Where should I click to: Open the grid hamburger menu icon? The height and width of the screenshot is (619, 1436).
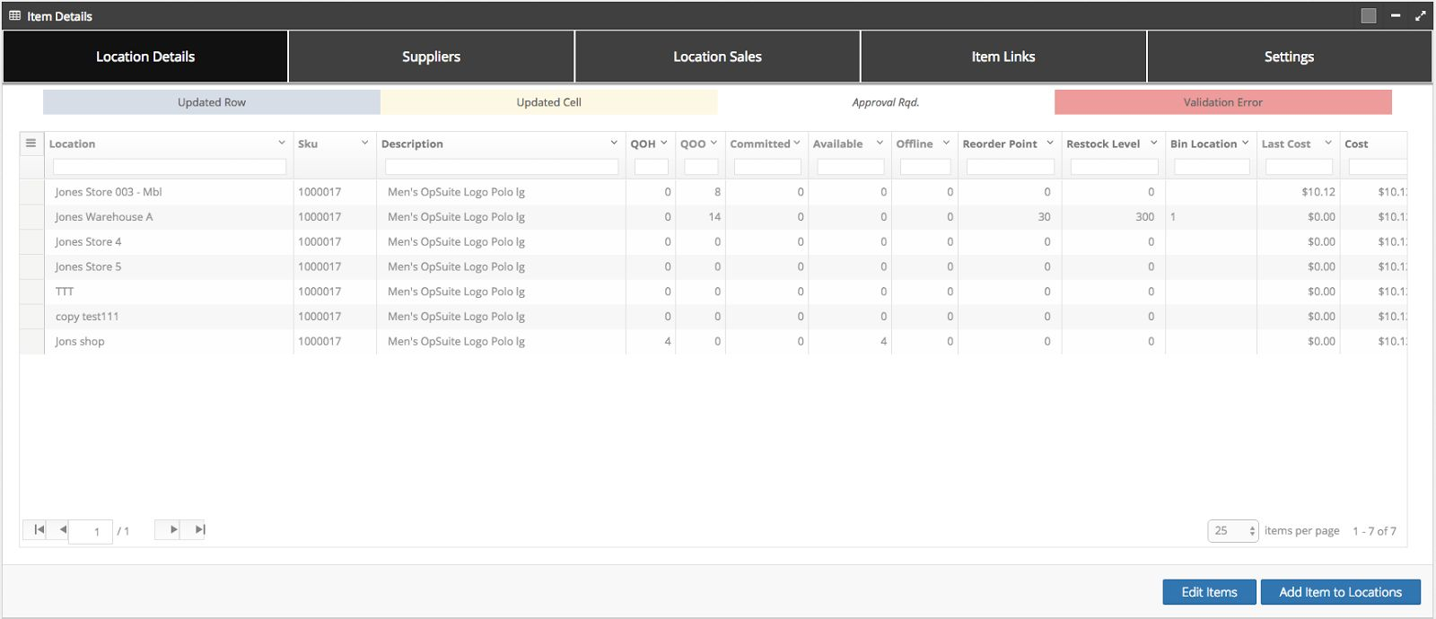(31, 144)
